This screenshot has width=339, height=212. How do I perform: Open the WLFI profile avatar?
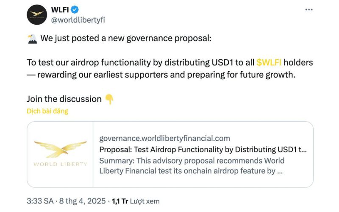tap(37, 15)
